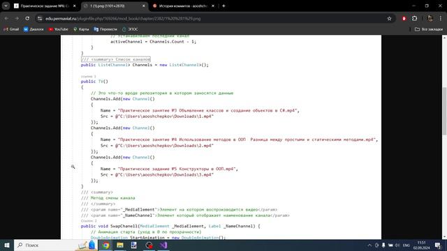View site information for edu.permaviat.ru
The height and width of the screenshot is (251, 447).
point(40,19)
